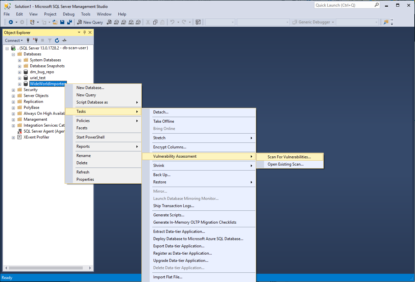The height and width of the screenshot is (282, 415).
Task: Select the New MDX Query icon
Action: pyautogui.click(x=116, y=22)
